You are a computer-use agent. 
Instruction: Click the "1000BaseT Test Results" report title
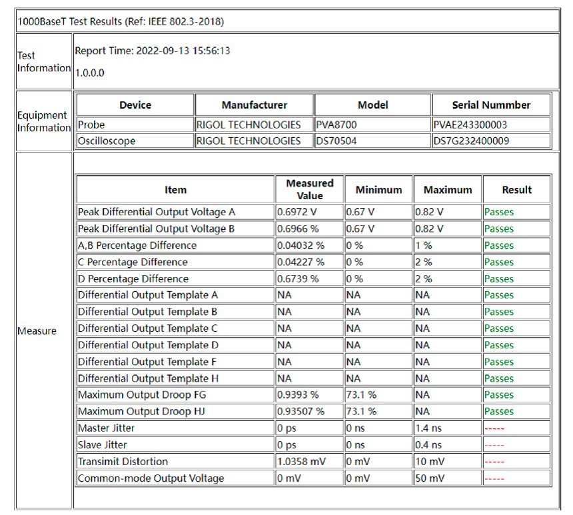coord(121,21)
